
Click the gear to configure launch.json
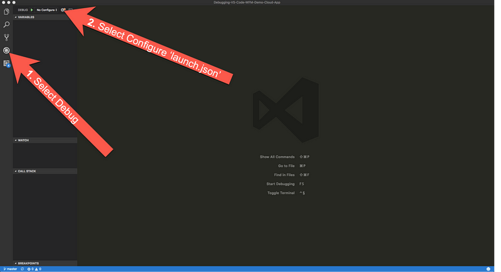(x=63, y=10)
